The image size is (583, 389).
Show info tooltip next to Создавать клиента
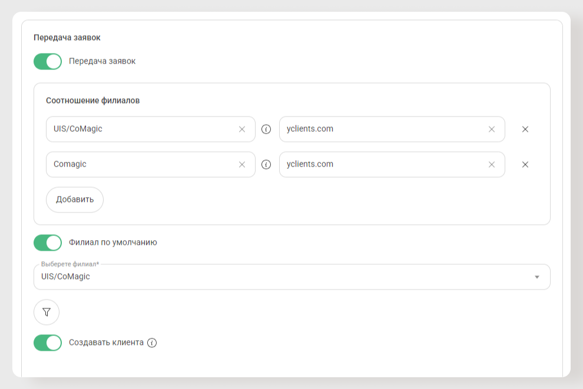point(152,343)
